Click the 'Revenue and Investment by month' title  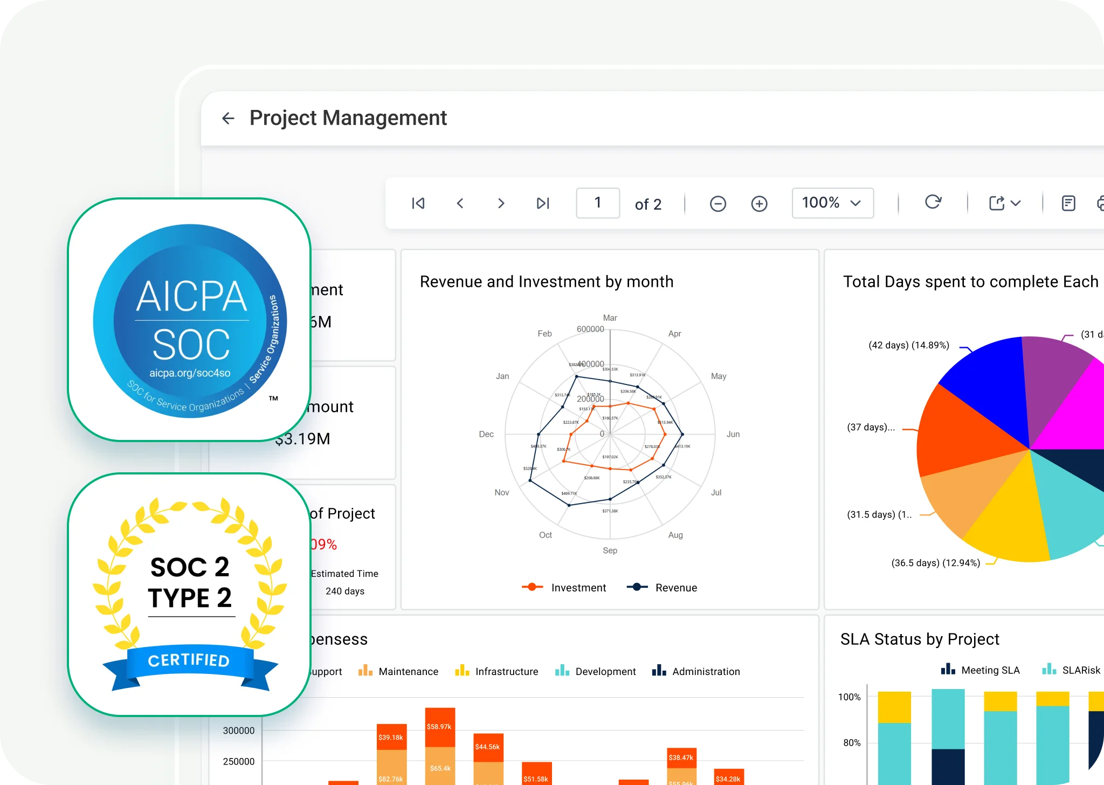[547, 281]
